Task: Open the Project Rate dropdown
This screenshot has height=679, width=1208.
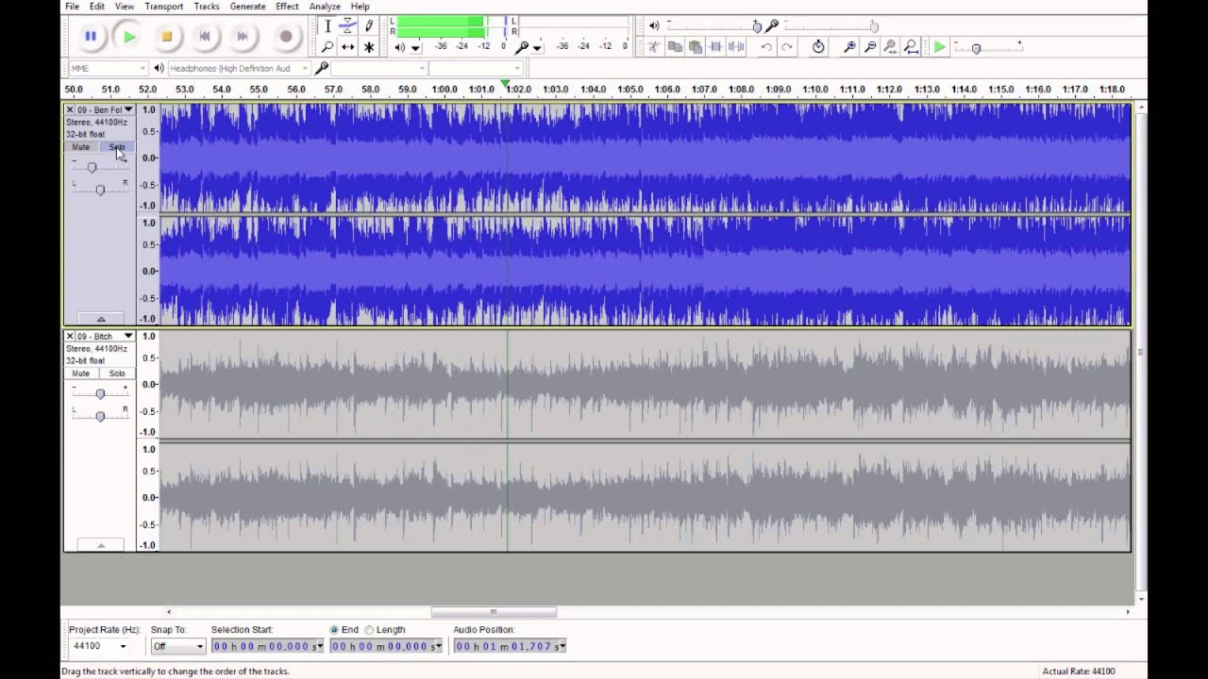Action: pos(100,646)
